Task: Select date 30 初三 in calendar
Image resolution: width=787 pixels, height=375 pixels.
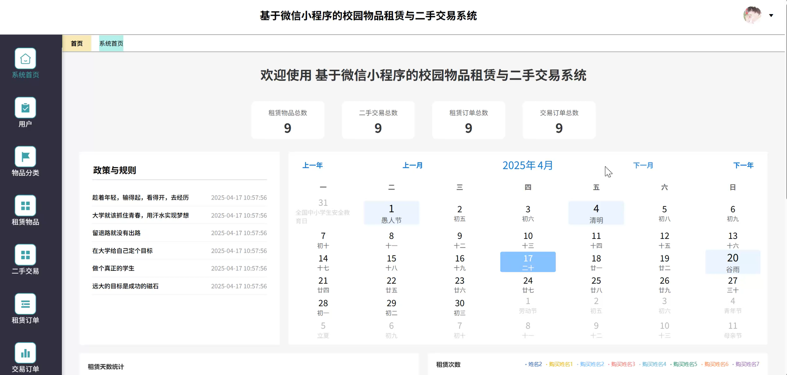Action: (x=459, y=307)
